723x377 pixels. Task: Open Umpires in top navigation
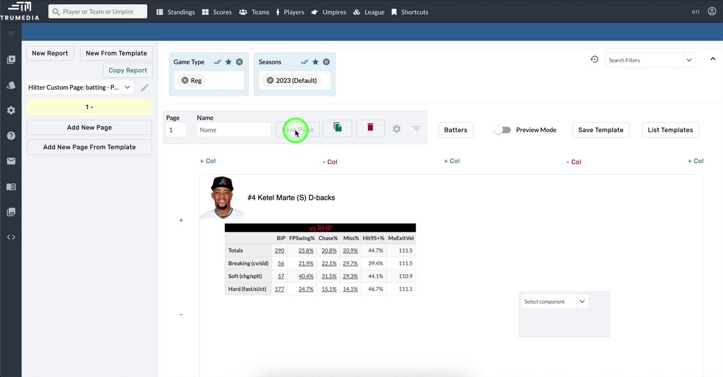pyautogui.click(x=328, y=12)
